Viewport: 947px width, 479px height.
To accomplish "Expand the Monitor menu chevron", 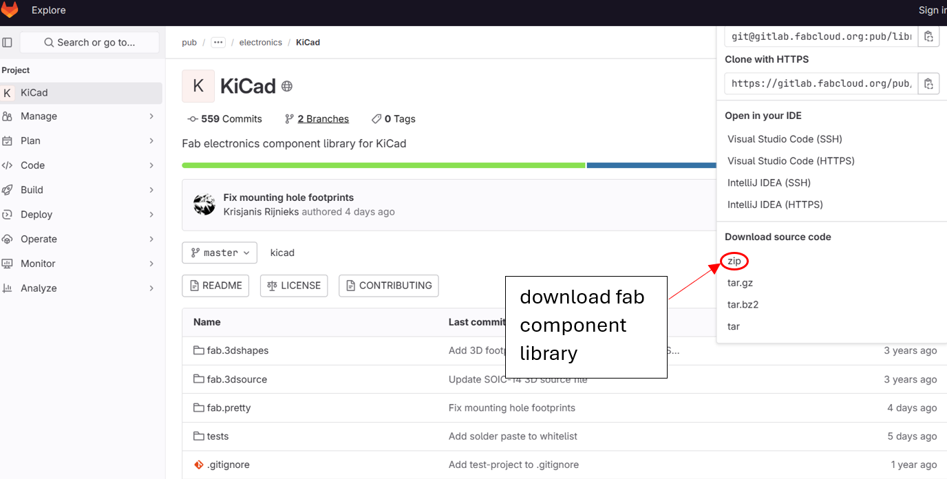I will click(x=151, y=264).
